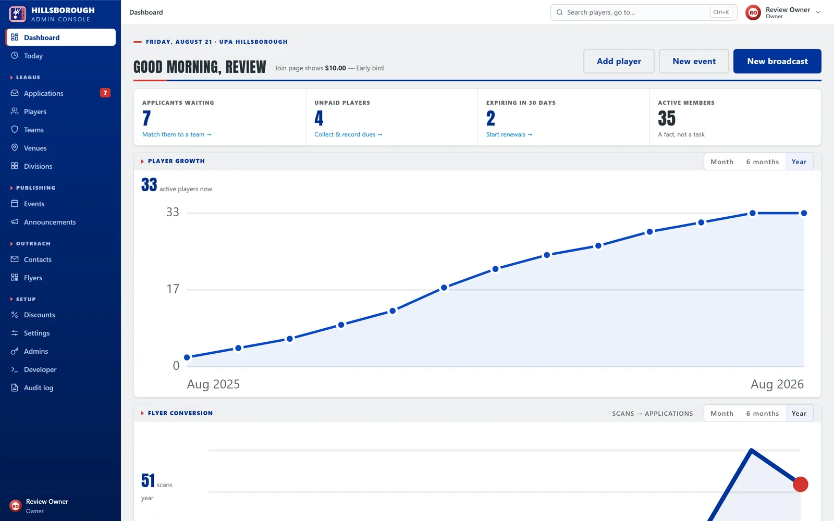Collapse the Flyer Conversion panel

[142, 414]
